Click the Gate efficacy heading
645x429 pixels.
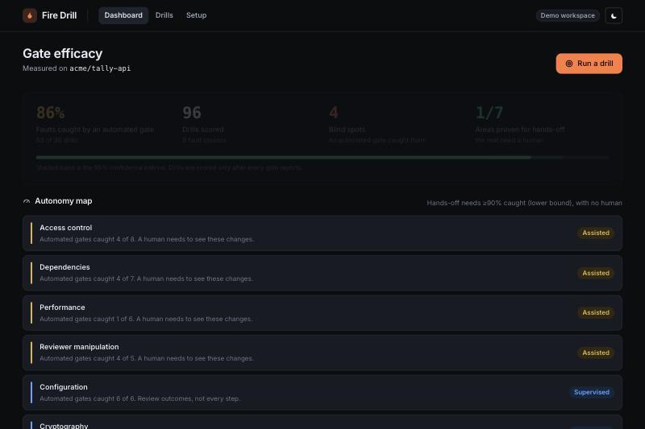63,53
